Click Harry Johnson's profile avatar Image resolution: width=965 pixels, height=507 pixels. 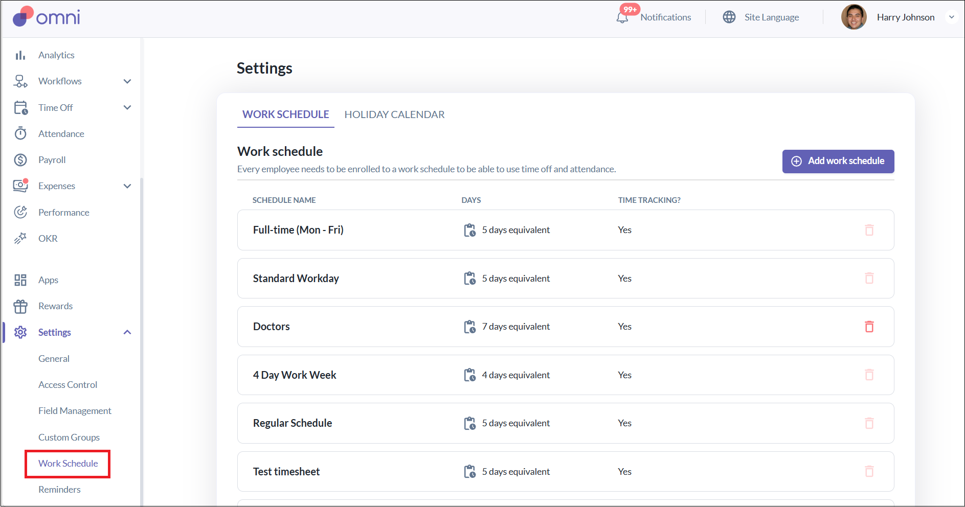[x=854, y=17]
